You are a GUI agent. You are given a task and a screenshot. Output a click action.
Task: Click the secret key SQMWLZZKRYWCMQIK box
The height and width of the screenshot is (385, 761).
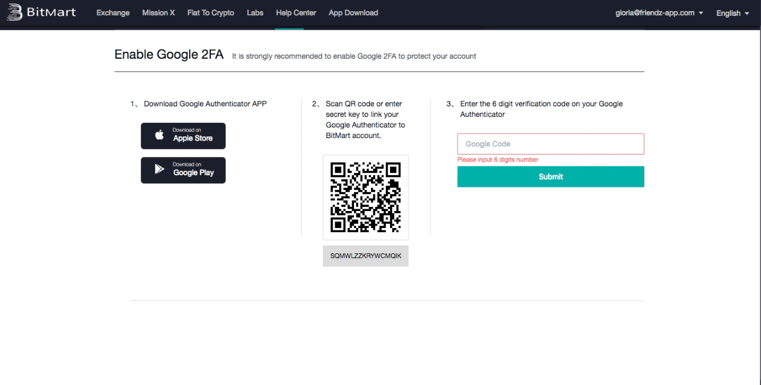pos(365,256)
